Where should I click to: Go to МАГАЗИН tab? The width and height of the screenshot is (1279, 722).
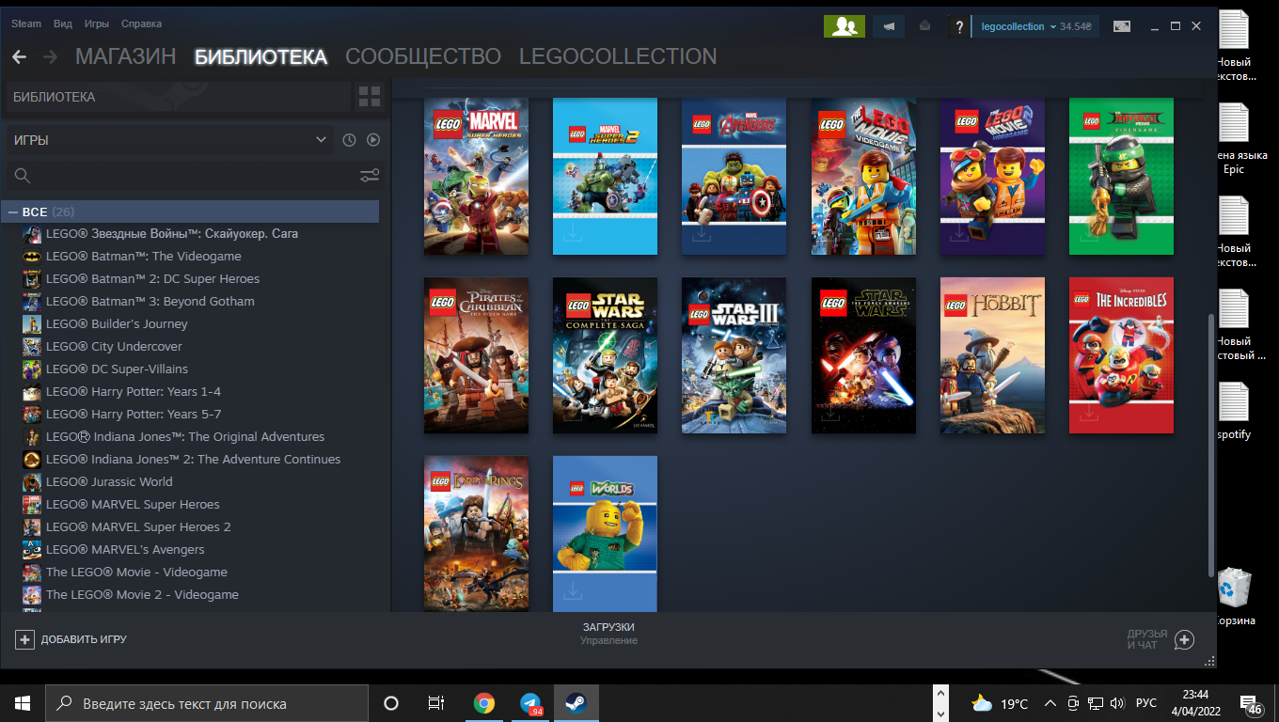pyautogui.click(x=125, y=56)
